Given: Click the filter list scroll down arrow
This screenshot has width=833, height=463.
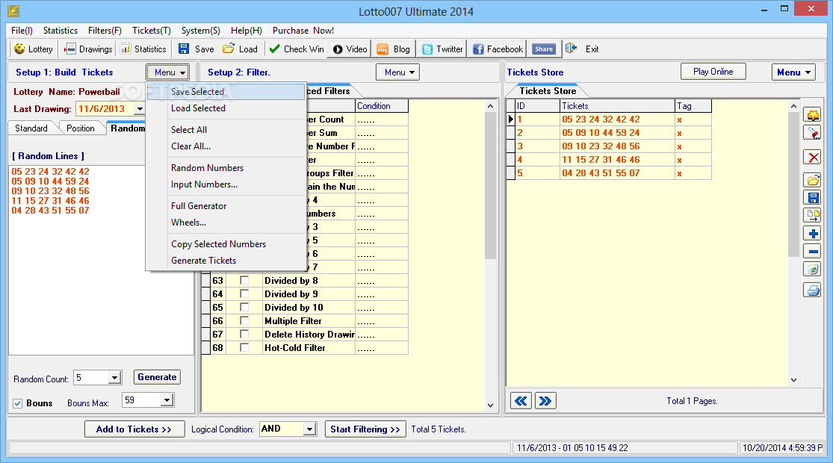Looking at the screenshot, I should 490,405.
